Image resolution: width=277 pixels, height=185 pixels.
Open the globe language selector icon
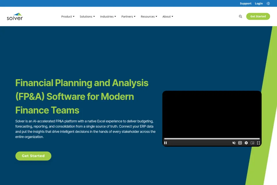click(268, 3)
